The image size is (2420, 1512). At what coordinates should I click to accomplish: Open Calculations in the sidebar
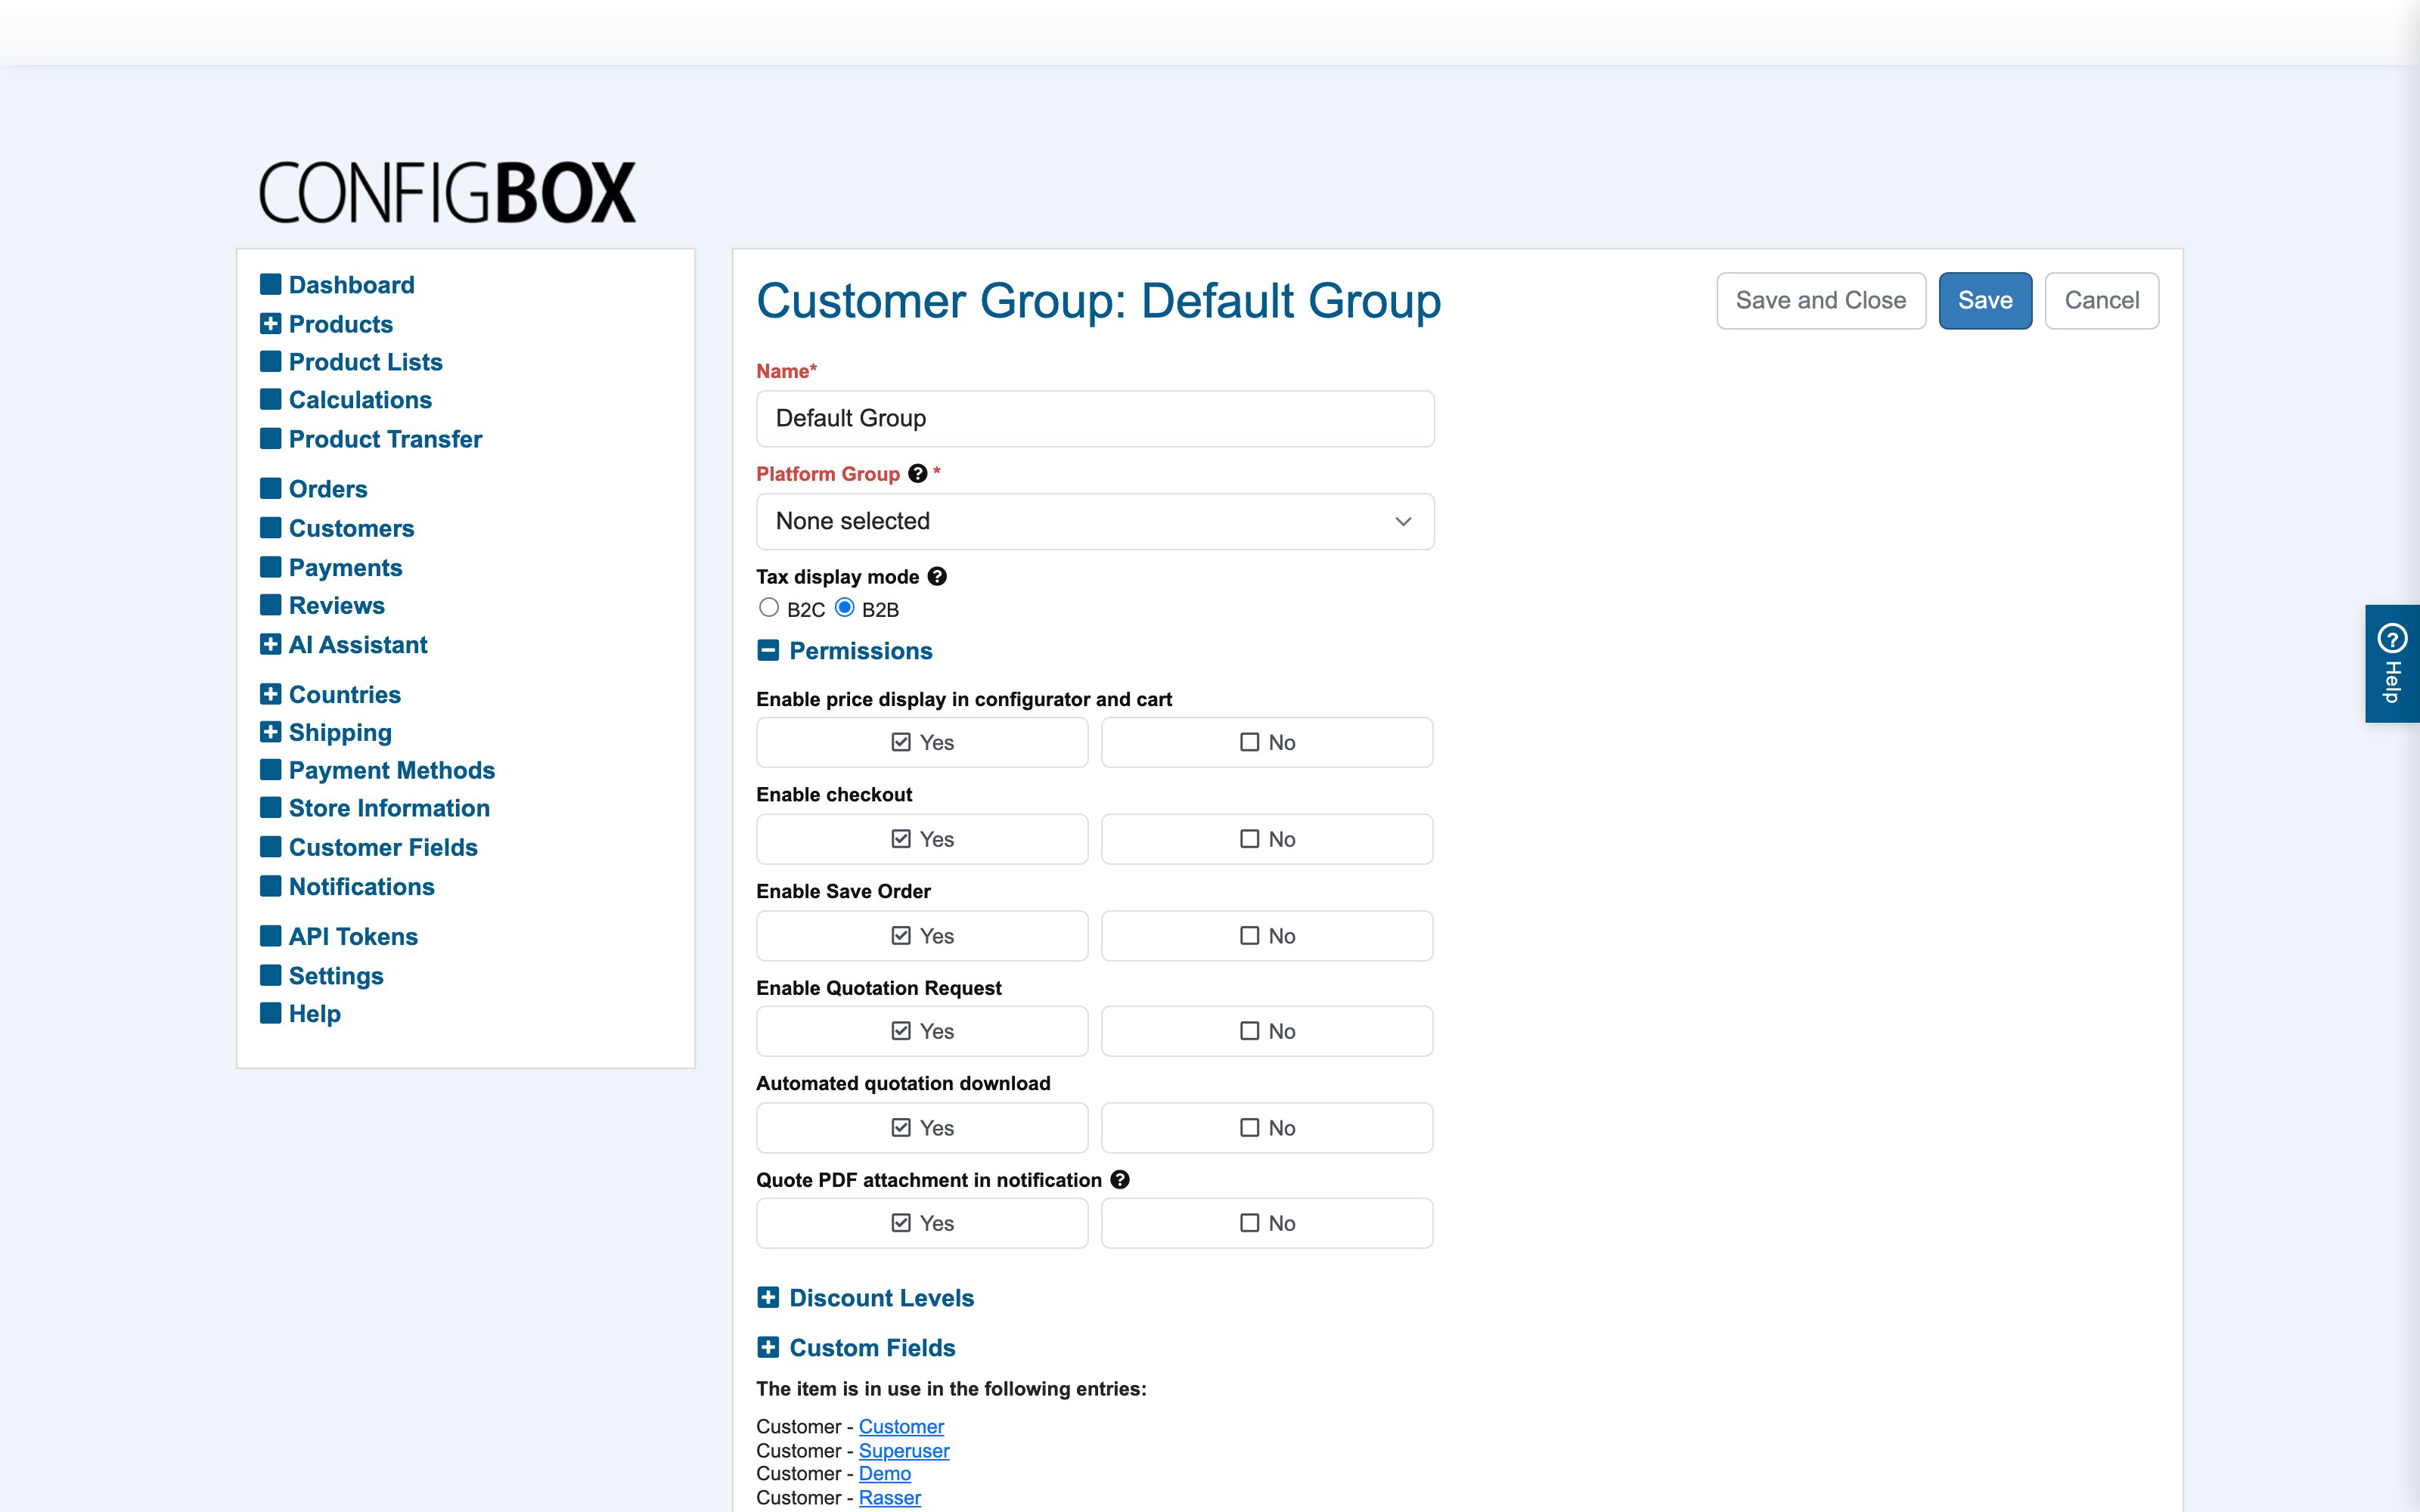point(360,400)
